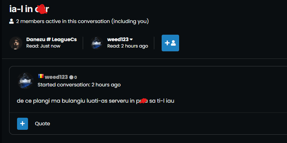Click the message body text
Image resolution: width=287 pixels, height=143 pixels.
[95, 101]
